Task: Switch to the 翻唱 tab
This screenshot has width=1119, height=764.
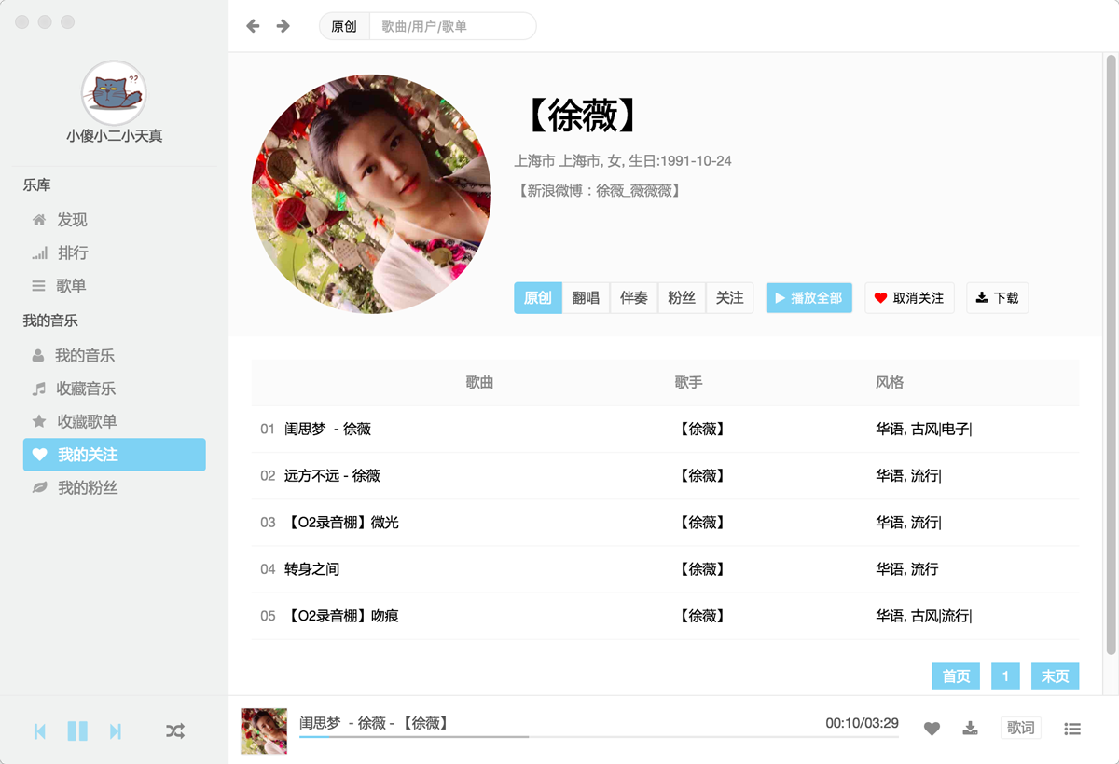Action: tap(586, 298)
